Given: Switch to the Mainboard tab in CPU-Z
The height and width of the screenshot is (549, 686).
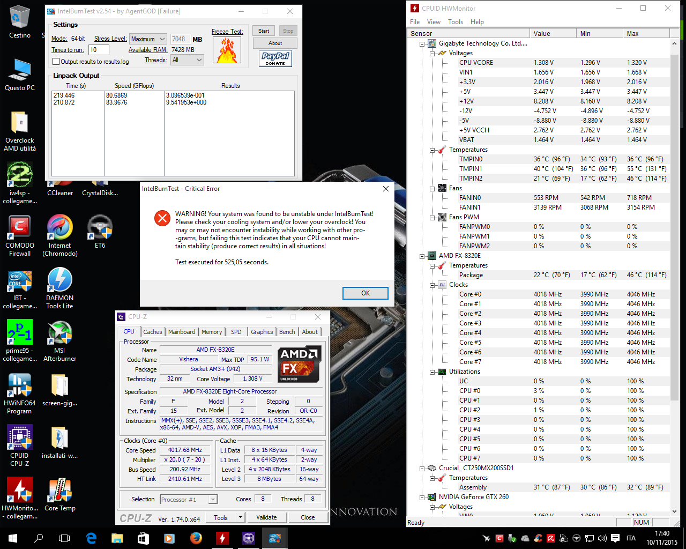Looking at the screenshot, I should 182,332.
